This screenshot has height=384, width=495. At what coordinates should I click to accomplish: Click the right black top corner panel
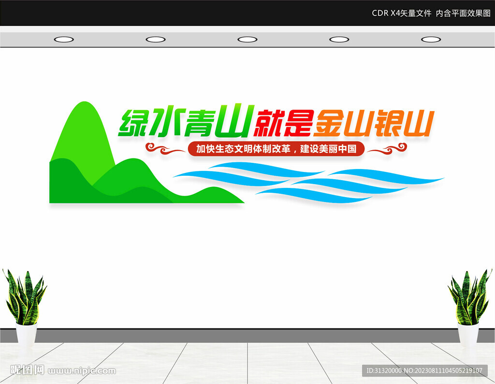click(483, 11)
